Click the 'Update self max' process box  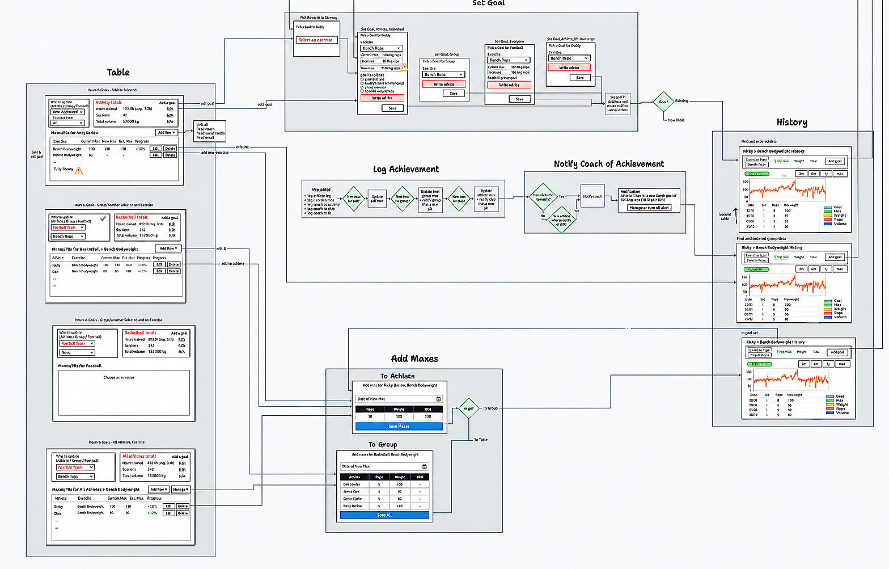point(377,199)
